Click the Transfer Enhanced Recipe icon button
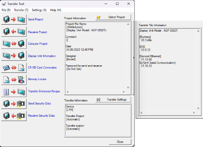The height and width of the screenshot is (147, 203). (14, 92)
